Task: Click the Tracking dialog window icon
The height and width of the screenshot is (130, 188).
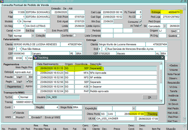Action: pos(35,58)
